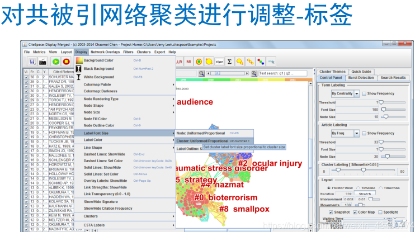
Task: Click concentric circles citation ring icon
Action: 199,62
